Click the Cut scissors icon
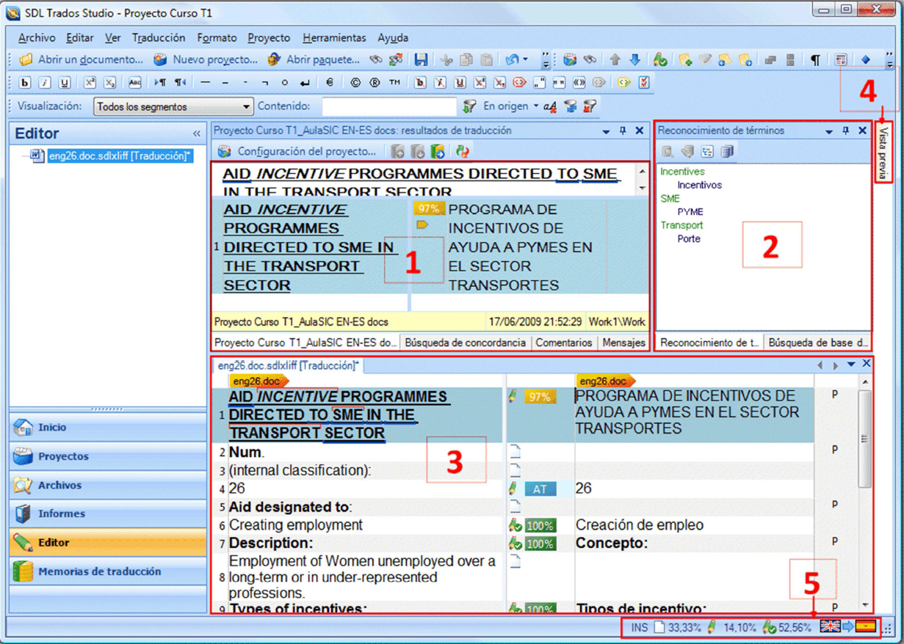The image size is (904, 644). pos(446,59)
